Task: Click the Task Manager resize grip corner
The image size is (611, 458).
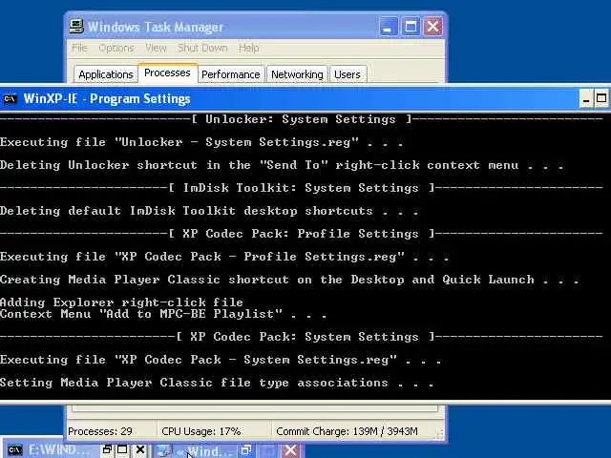Action: click(x=439, y=434)
